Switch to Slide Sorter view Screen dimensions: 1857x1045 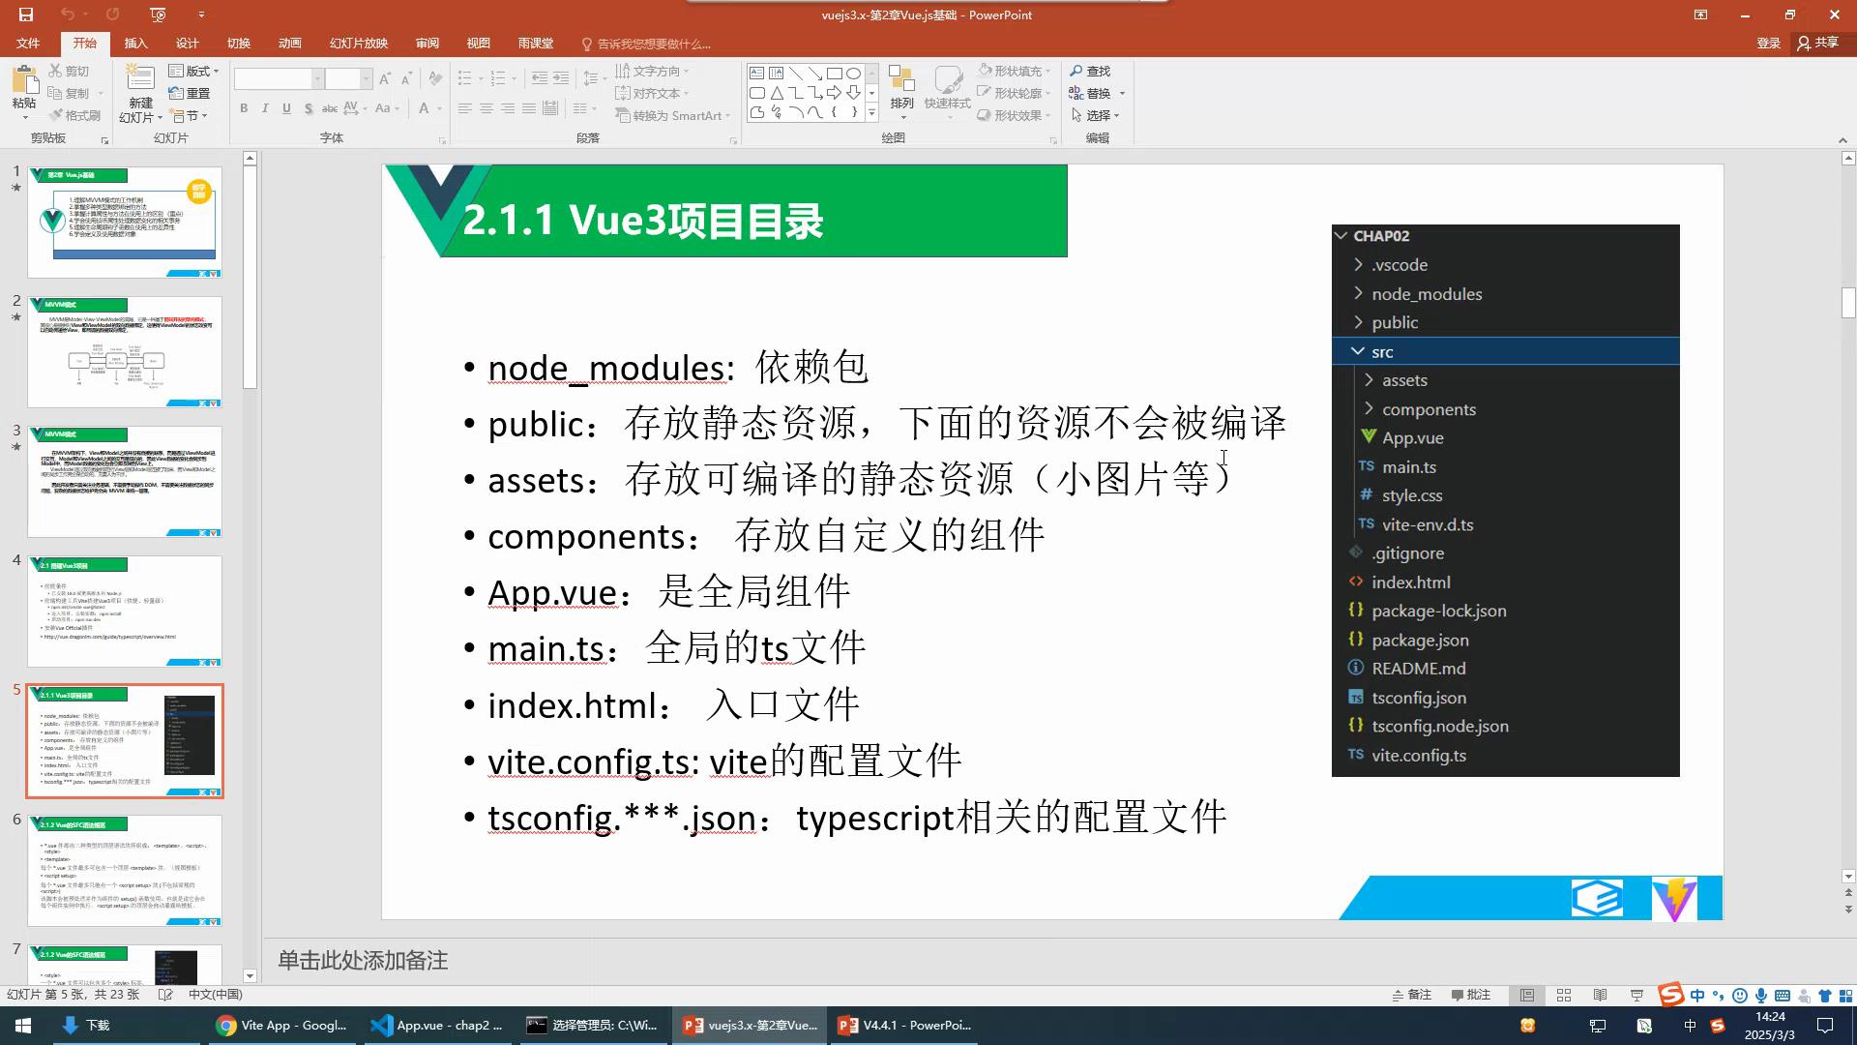pos(1564,995)
